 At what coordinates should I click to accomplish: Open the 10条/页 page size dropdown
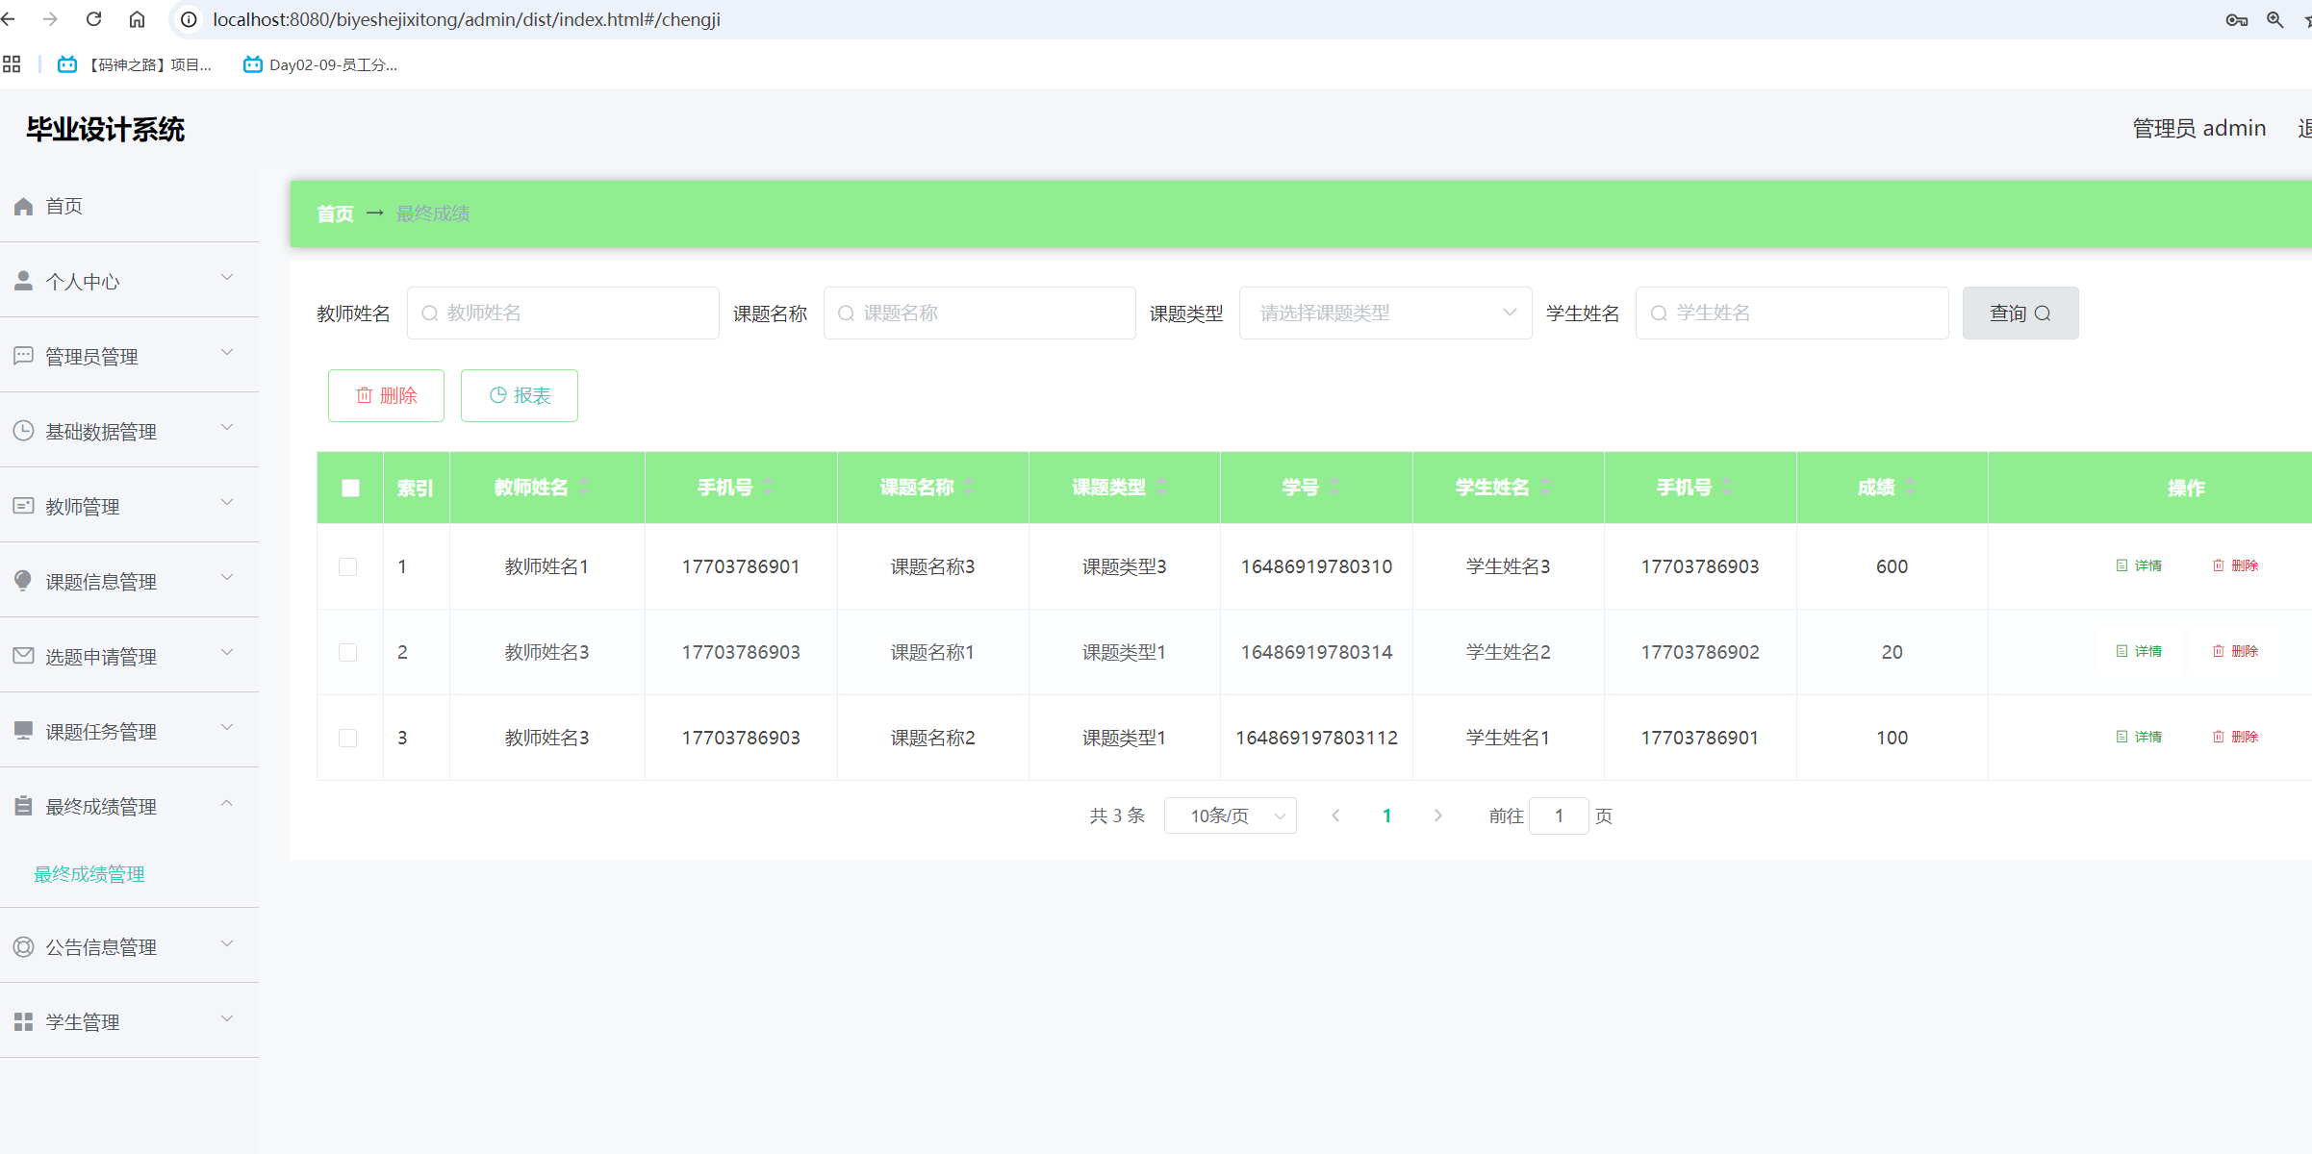point(1230,815)
